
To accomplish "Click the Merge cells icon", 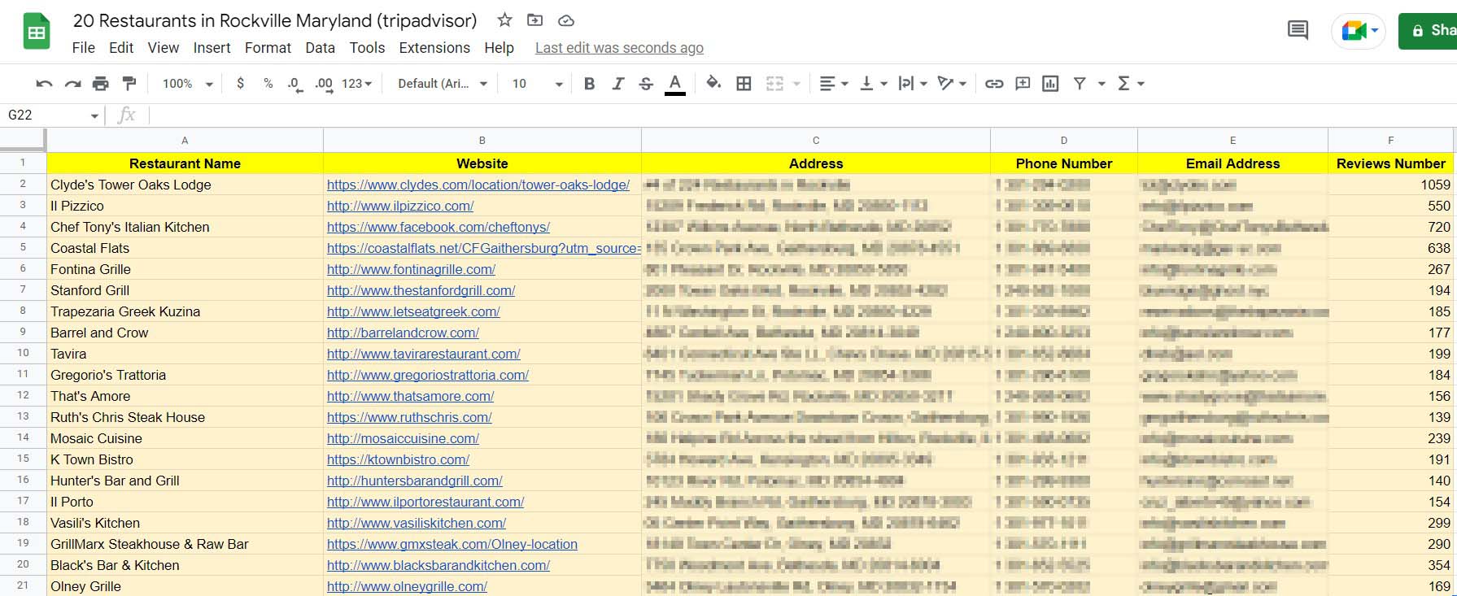I will pos(774,83).
